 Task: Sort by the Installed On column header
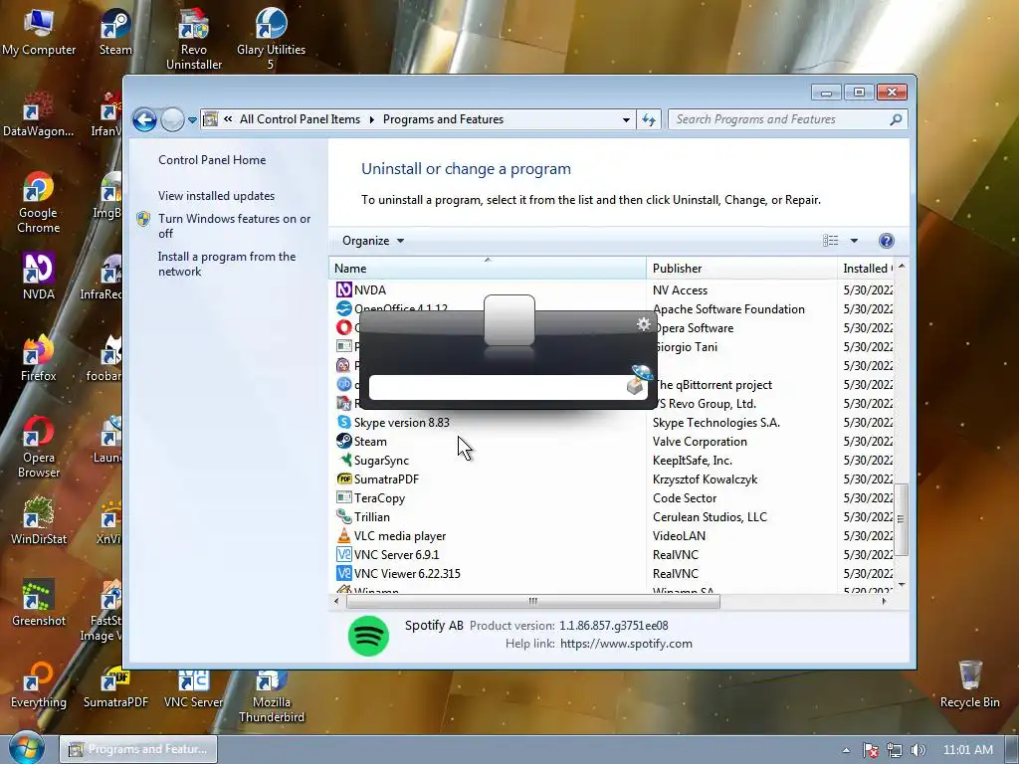point(867,269)
